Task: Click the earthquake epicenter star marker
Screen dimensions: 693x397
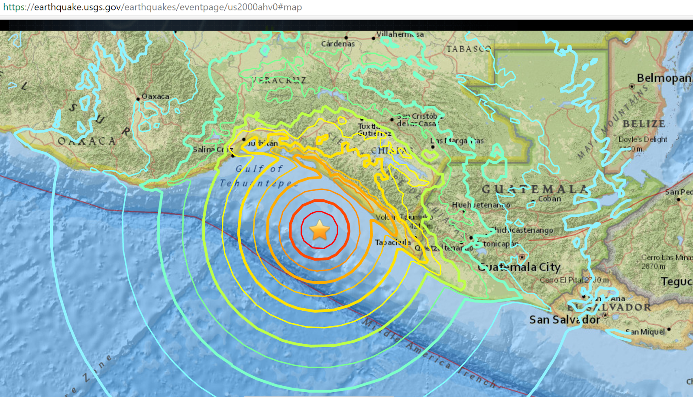Action: [x=320, y=230]
